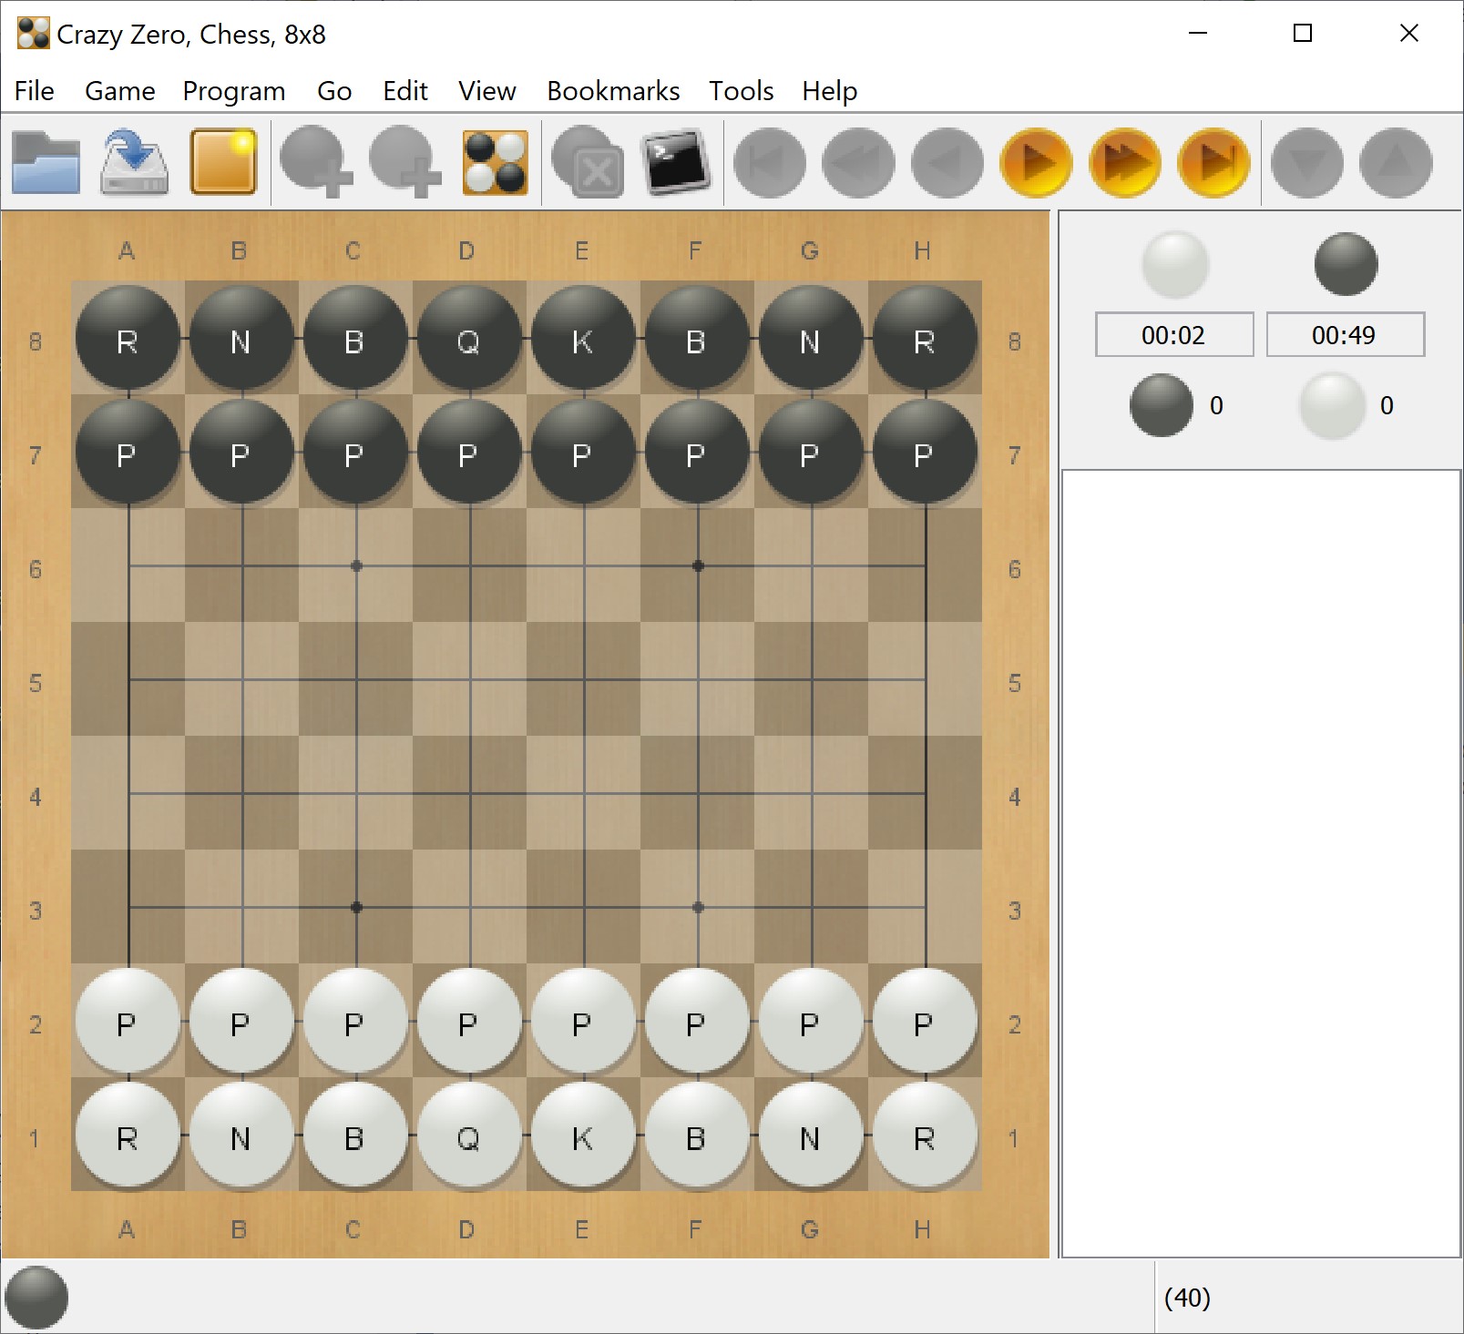Click empty square E4 on board
Screen dimensions: 1464x1334
(x=584, y=793)
